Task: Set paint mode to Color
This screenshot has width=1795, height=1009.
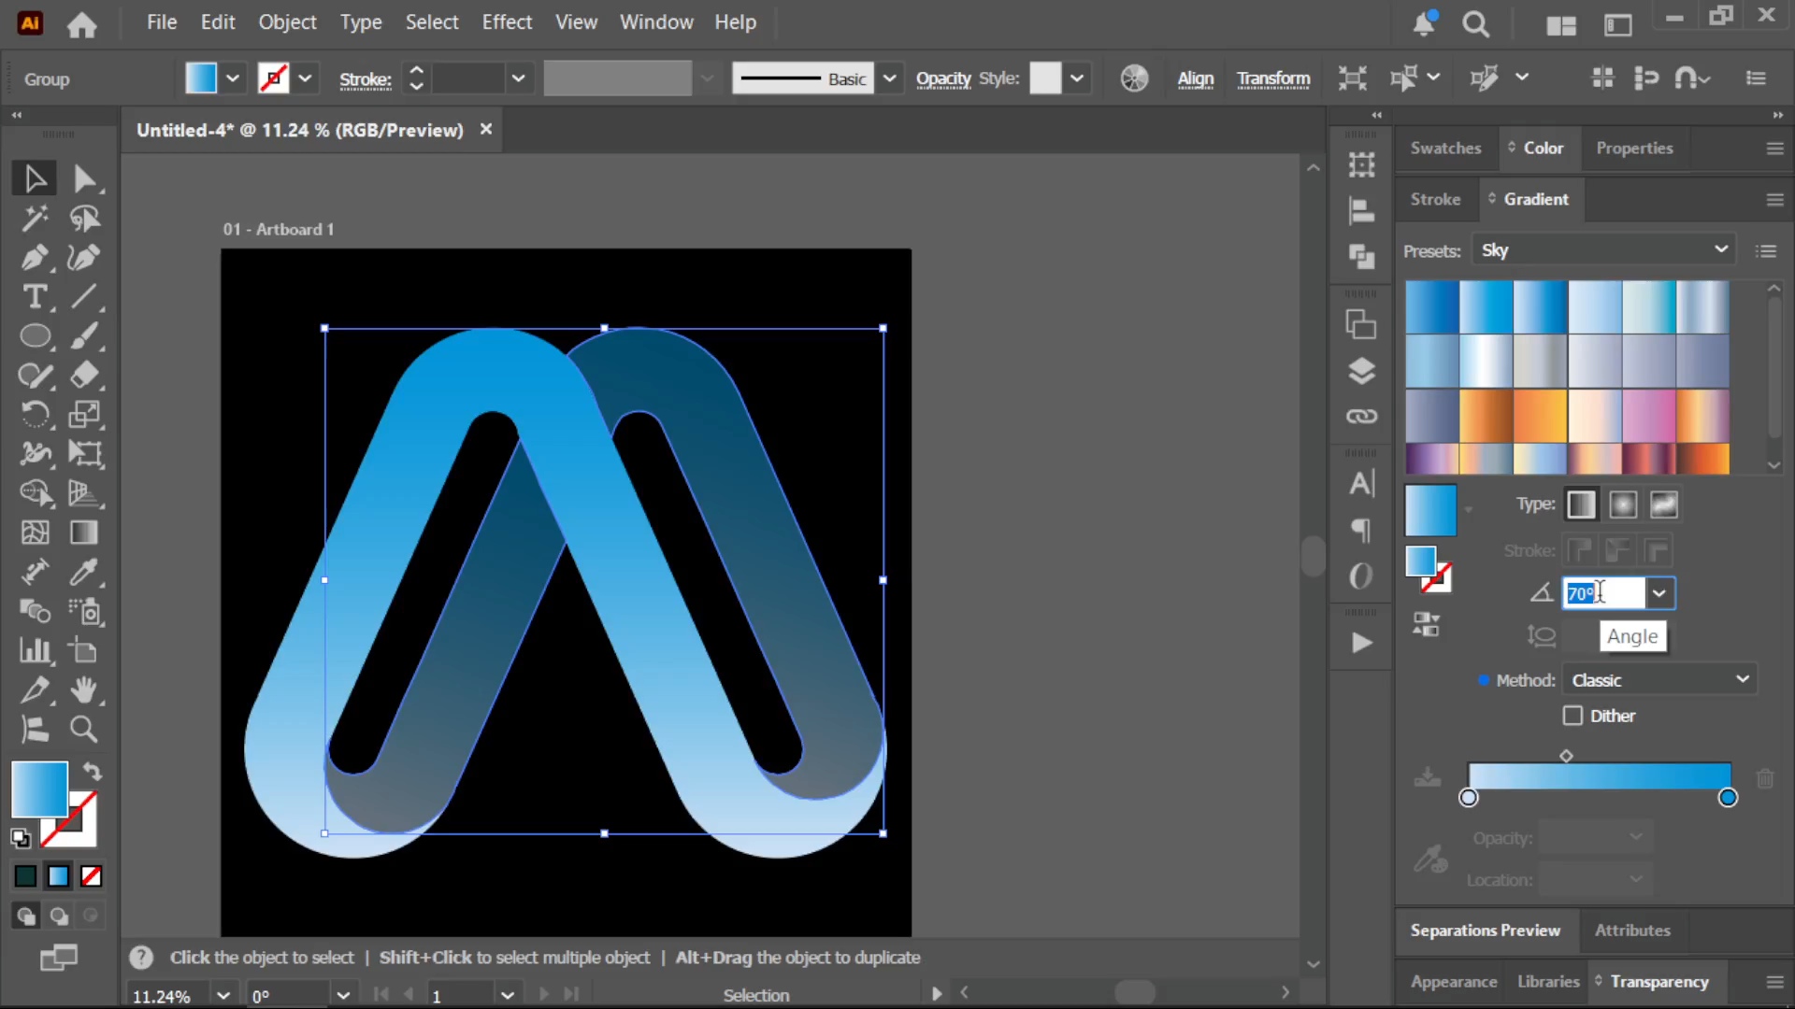Action: point(25,876)
